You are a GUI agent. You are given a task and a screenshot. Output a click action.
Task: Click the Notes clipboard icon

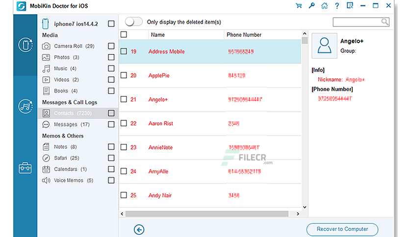coord(46,147)
